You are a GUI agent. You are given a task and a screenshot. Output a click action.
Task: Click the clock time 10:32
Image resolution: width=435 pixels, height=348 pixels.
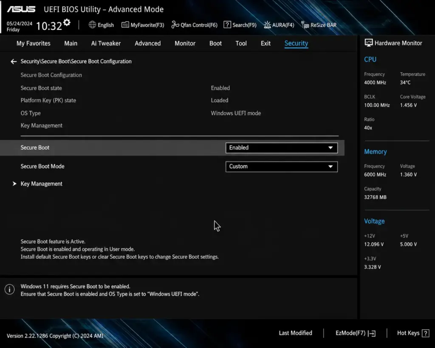[49, 26]
